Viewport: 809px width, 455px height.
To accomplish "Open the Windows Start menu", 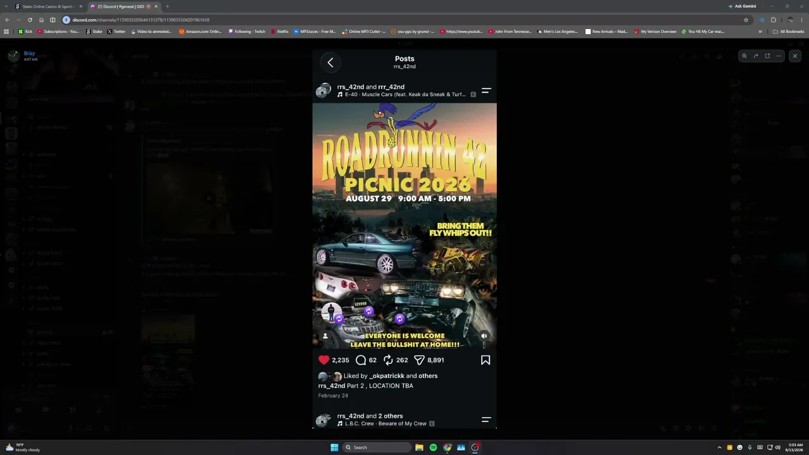I will [x=334, y=447].
